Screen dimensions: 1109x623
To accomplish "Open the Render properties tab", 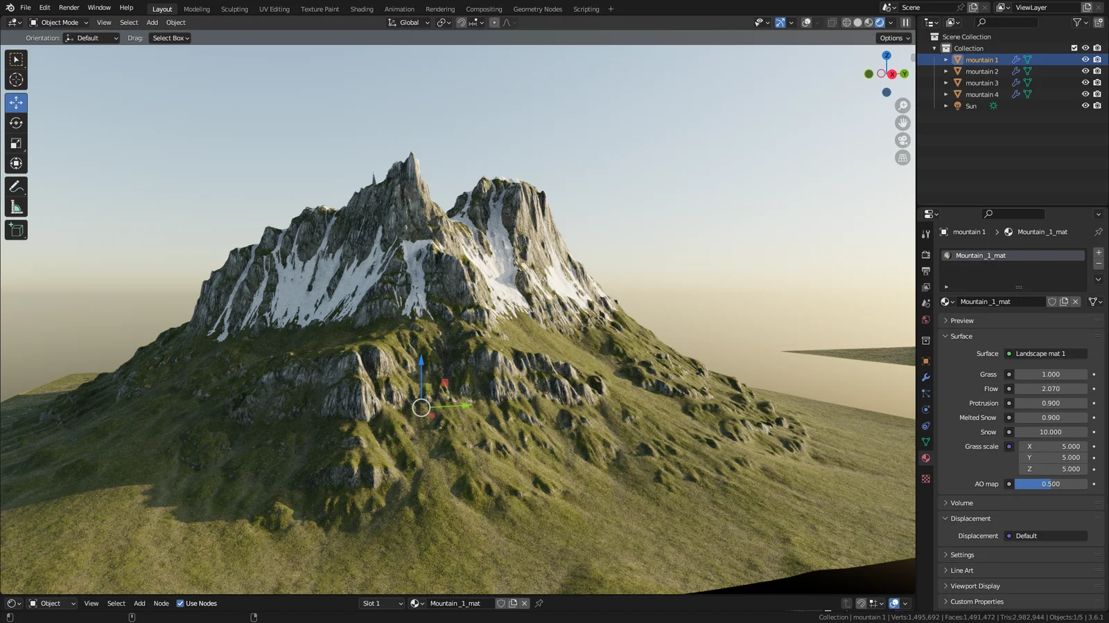I will [926, 255].
